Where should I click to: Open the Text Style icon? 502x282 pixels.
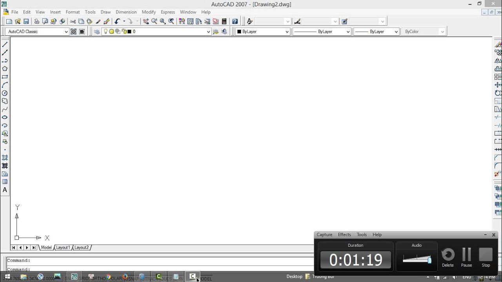point(249,22)
